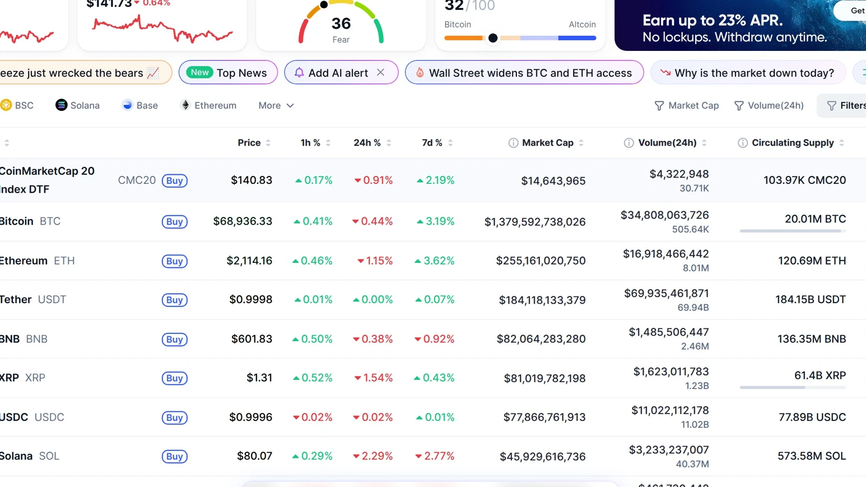Click the Altcoin label on season index
Image resolution: width=866 pixels, height=487 pixels.
coord(582,24)
